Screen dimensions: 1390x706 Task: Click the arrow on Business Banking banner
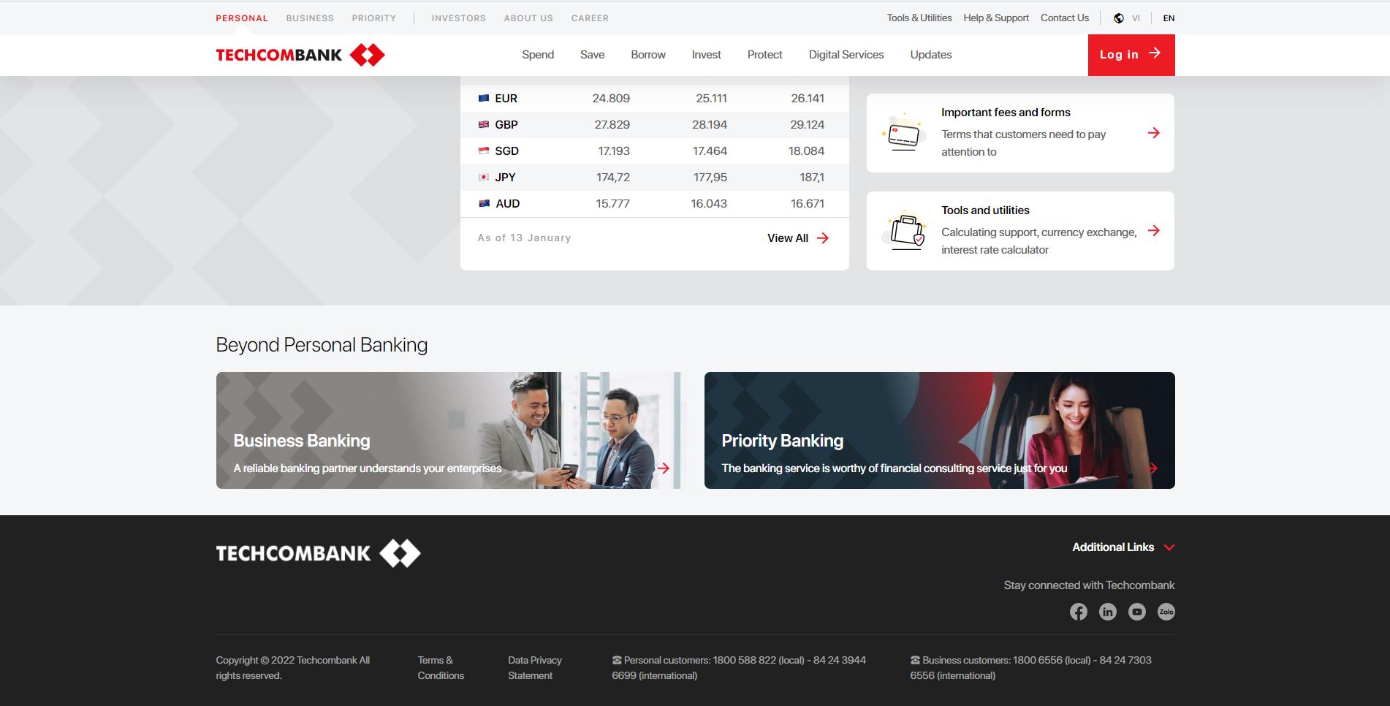[x=664, y=468]
